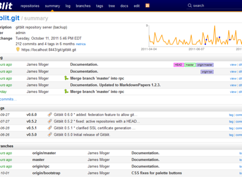Click tag link in v0.6.0 row
Viewport: 242px width, 181px height.
pyautogui.click(x=231, y=115)
